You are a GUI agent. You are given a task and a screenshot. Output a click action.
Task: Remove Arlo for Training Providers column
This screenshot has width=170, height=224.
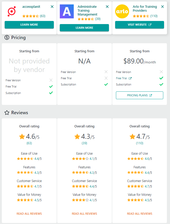pos(162,7)
